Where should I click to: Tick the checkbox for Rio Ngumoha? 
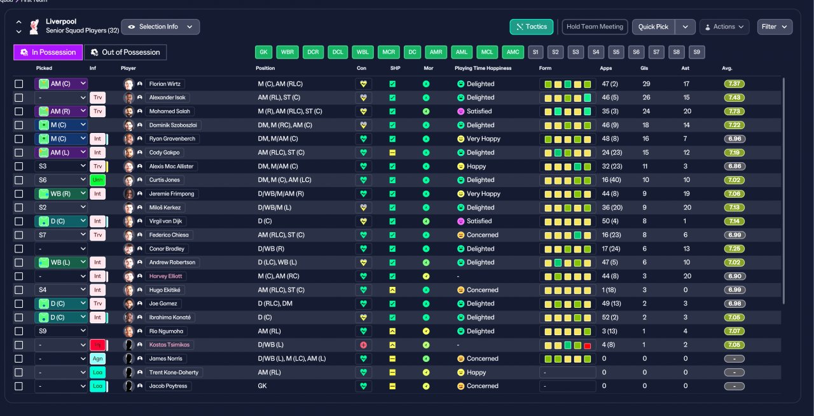19,331
